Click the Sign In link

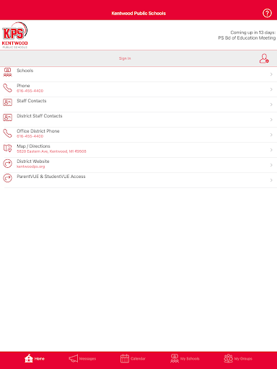(125, 58)
